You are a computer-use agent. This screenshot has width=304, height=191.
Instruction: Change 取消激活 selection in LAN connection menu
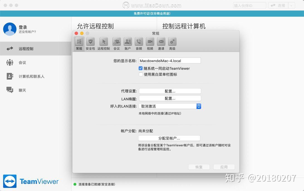(170, 106)
